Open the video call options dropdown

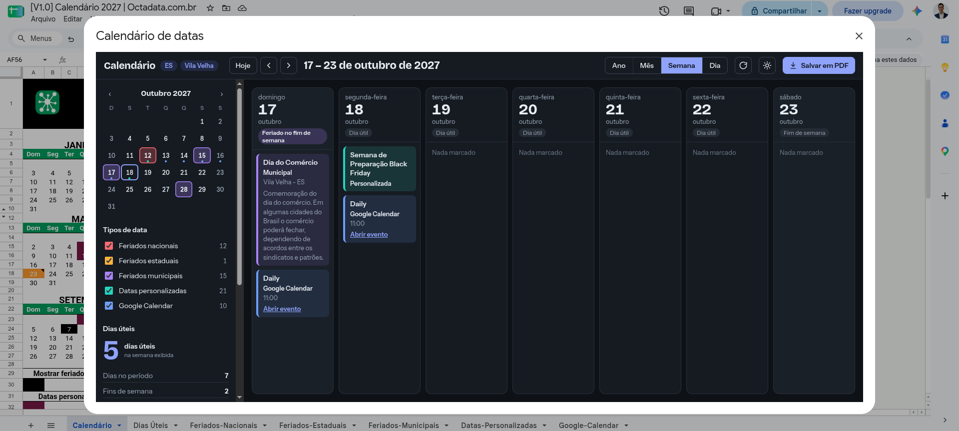tap(728, 11)
